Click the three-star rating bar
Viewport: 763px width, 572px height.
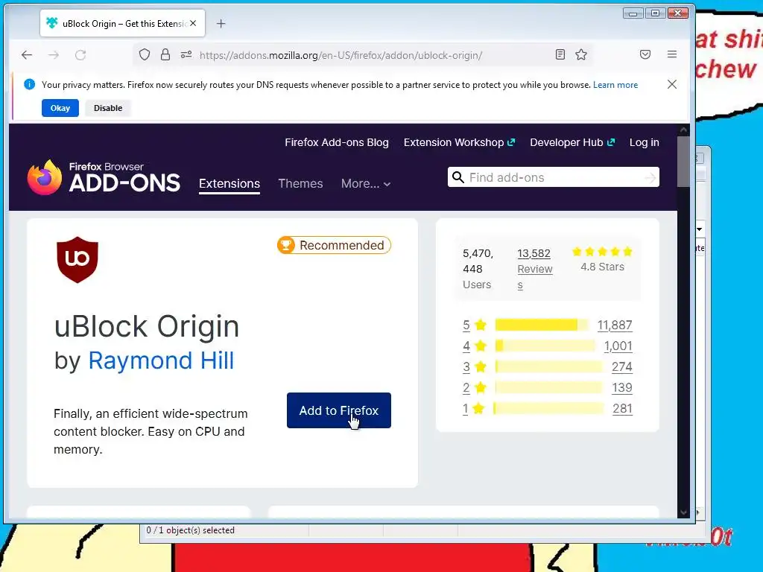548,366
